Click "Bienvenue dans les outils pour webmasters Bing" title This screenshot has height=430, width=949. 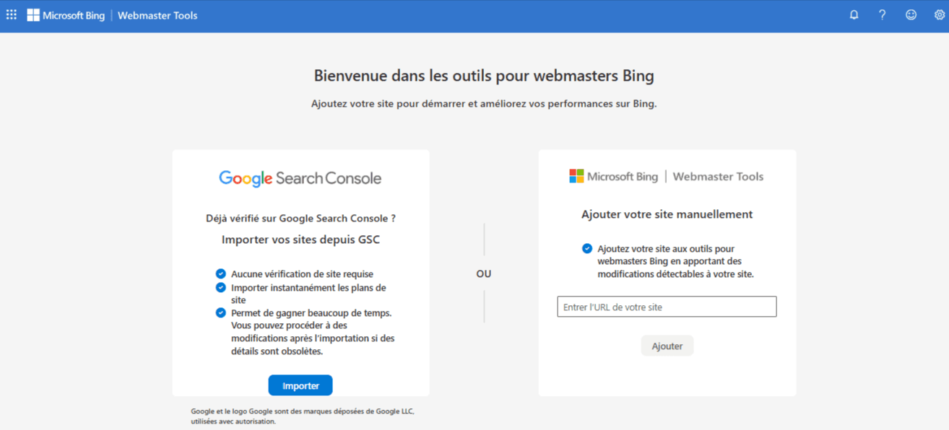point(484,76)
